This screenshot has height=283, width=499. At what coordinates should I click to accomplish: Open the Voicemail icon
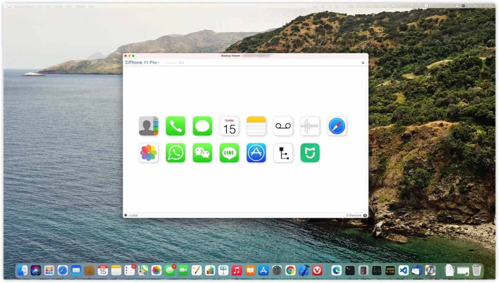tap(283, 126)
